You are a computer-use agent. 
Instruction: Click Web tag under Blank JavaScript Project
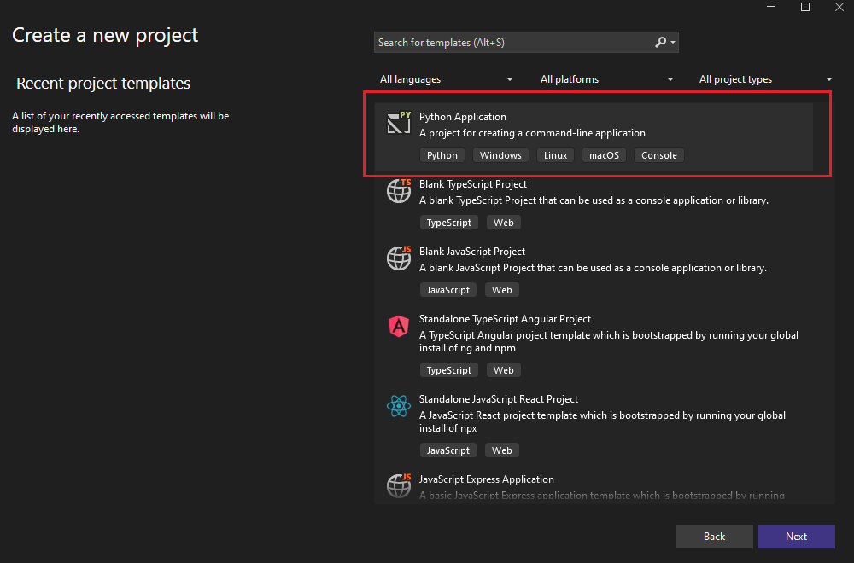click(x=501, y=291)
